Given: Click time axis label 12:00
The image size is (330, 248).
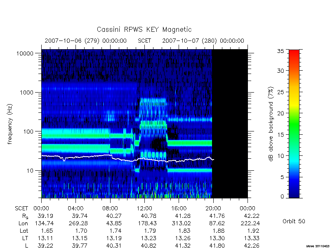Looking at the screenshot, I should pos(144,209).
